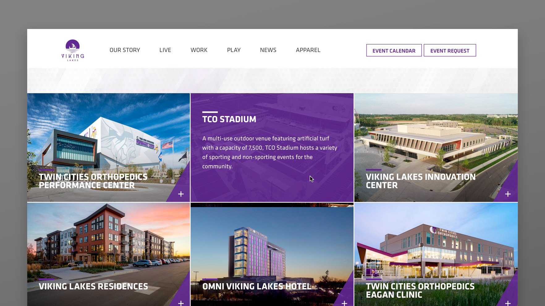Open the Live menu item
This screenshot has width=545, height=306.
tap(165, 50)
